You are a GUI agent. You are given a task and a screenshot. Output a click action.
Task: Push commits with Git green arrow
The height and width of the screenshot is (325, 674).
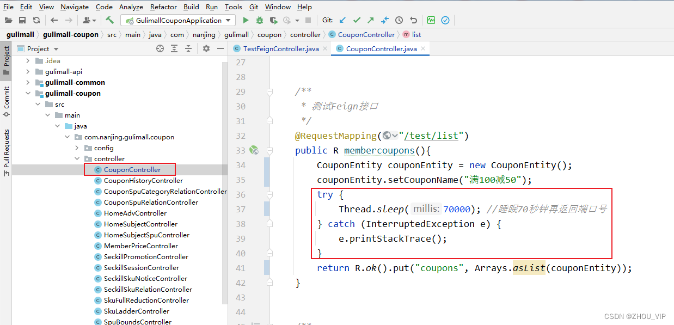[371, 20]
